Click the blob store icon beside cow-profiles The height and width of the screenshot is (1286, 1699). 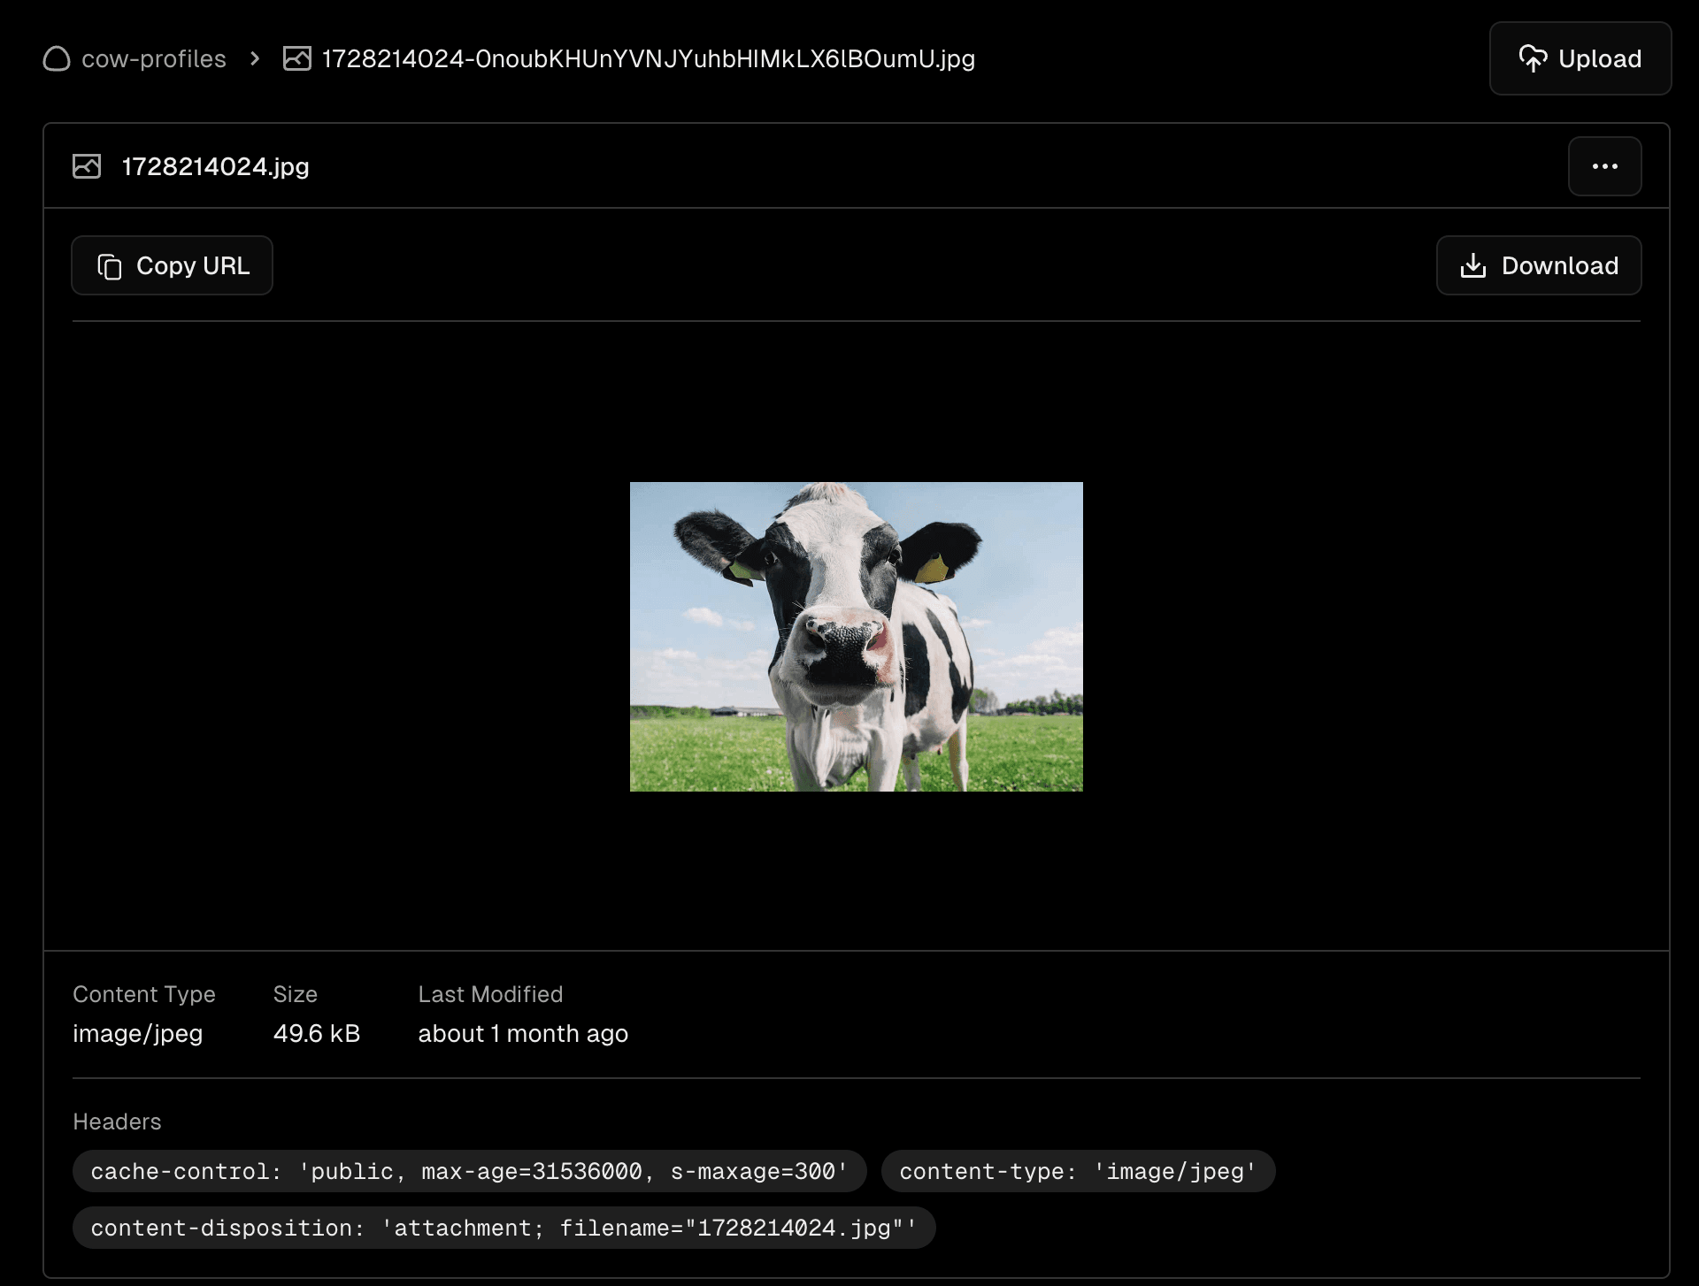57,59
